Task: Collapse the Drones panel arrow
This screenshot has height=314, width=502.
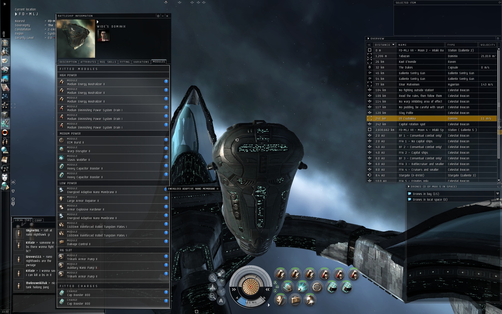Action: click(x=409, y=187)
